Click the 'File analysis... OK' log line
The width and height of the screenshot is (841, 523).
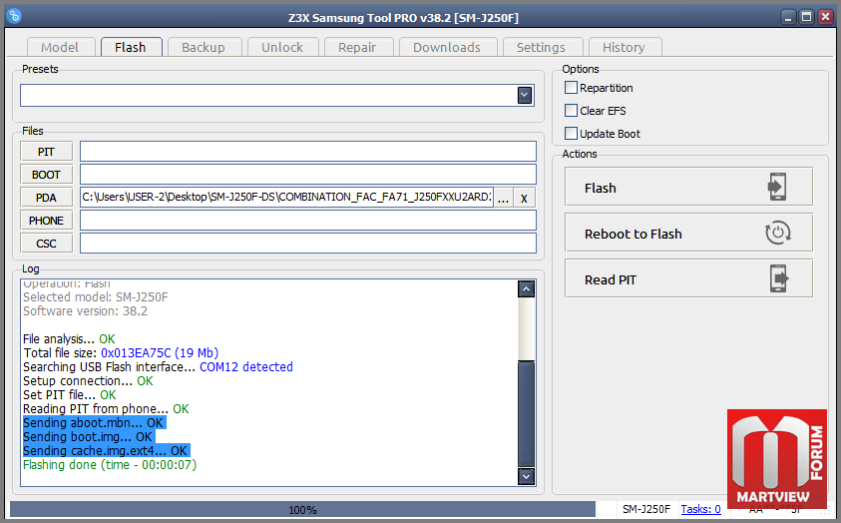coord(69,339)
